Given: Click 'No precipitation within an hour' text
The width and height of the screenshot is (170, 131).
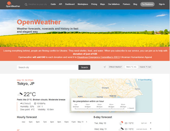Looking at the screenshot, I should point(88,101).
